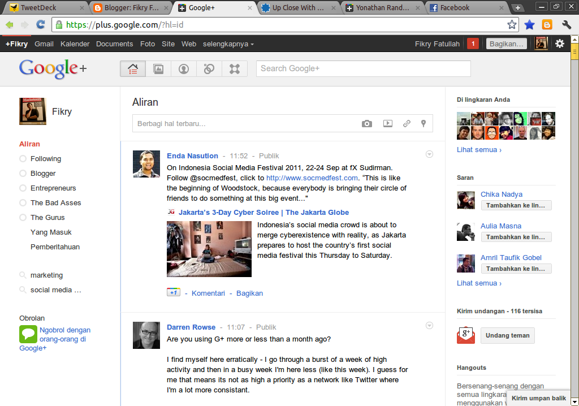Open options arrow on Enda Nasution's post
Image resolution: width=579 pixels, height=406 pixels.
point(429,154)
